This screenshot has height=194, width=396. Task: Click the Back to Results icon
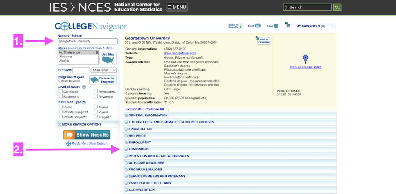241,26
